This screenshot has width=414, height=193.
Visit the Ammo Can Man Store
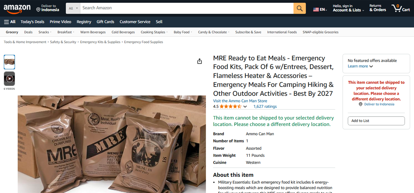[240, 101]
